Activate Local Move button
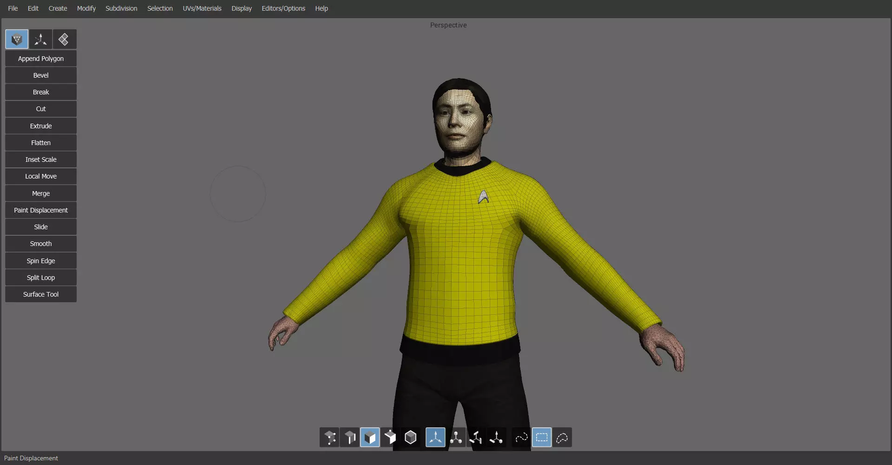This screenshot has height=465, width=892. click(41, 176)
